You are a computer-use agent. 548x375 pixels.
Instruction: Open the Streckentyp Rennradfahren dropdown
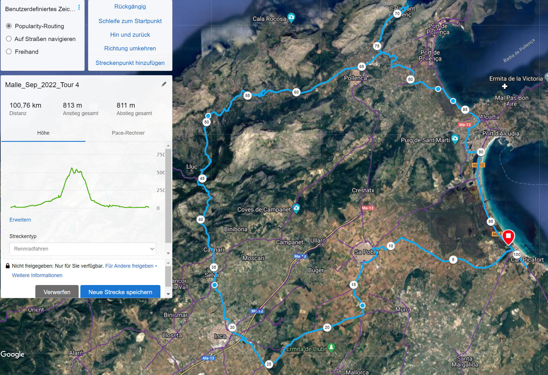(83, 249)
